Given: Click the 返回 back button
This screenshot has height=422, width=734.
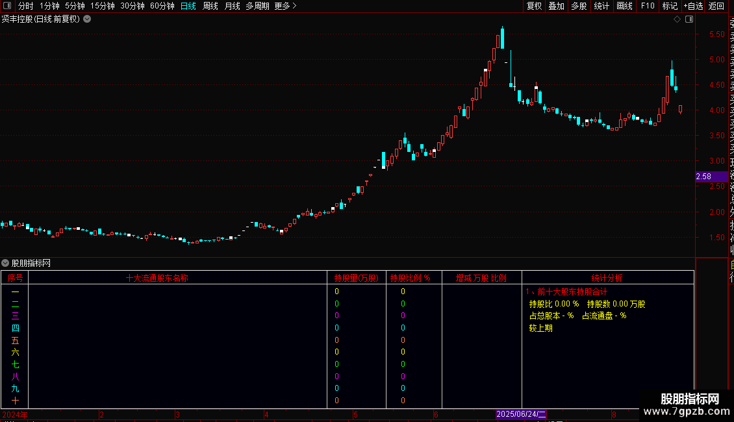Looking at the screenshot, I should pyautogui.click(x=716, y=6).
